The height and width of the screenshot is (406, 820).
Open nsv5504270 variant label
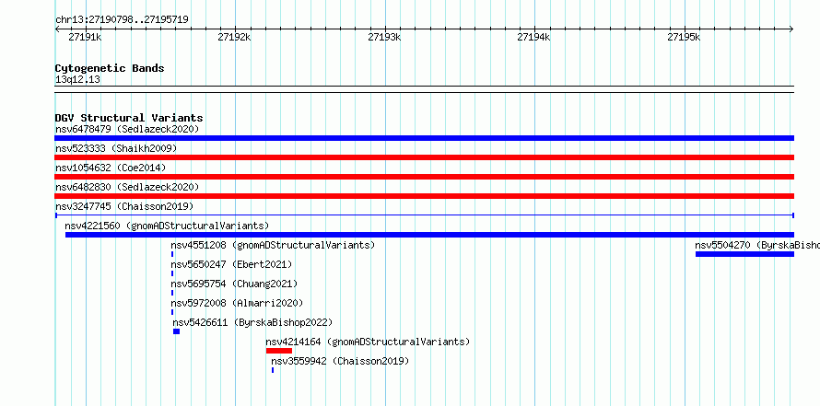point(757,245)
